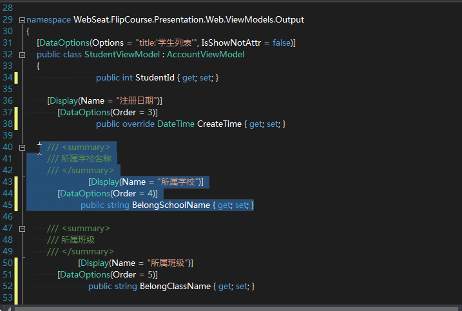Click the CreateTime property name

[219, 124]
